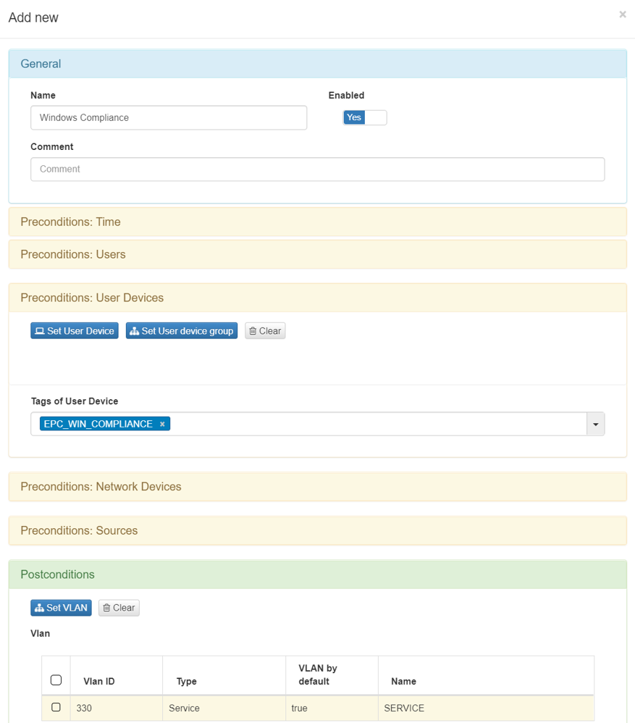Select the checkbox for VLAN 330
Image resolution: width=635 pixels, height=723 pixels.
click(56, 707)
